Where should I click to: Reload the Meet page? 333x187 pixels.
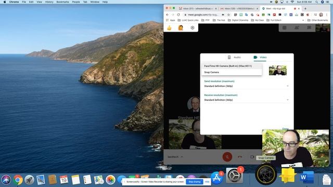(178, 15)
